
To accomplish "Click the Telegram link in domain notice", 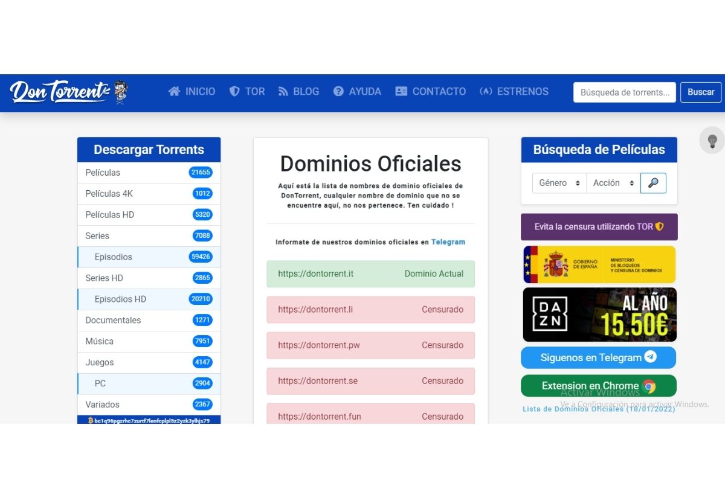I will (448, 242).
